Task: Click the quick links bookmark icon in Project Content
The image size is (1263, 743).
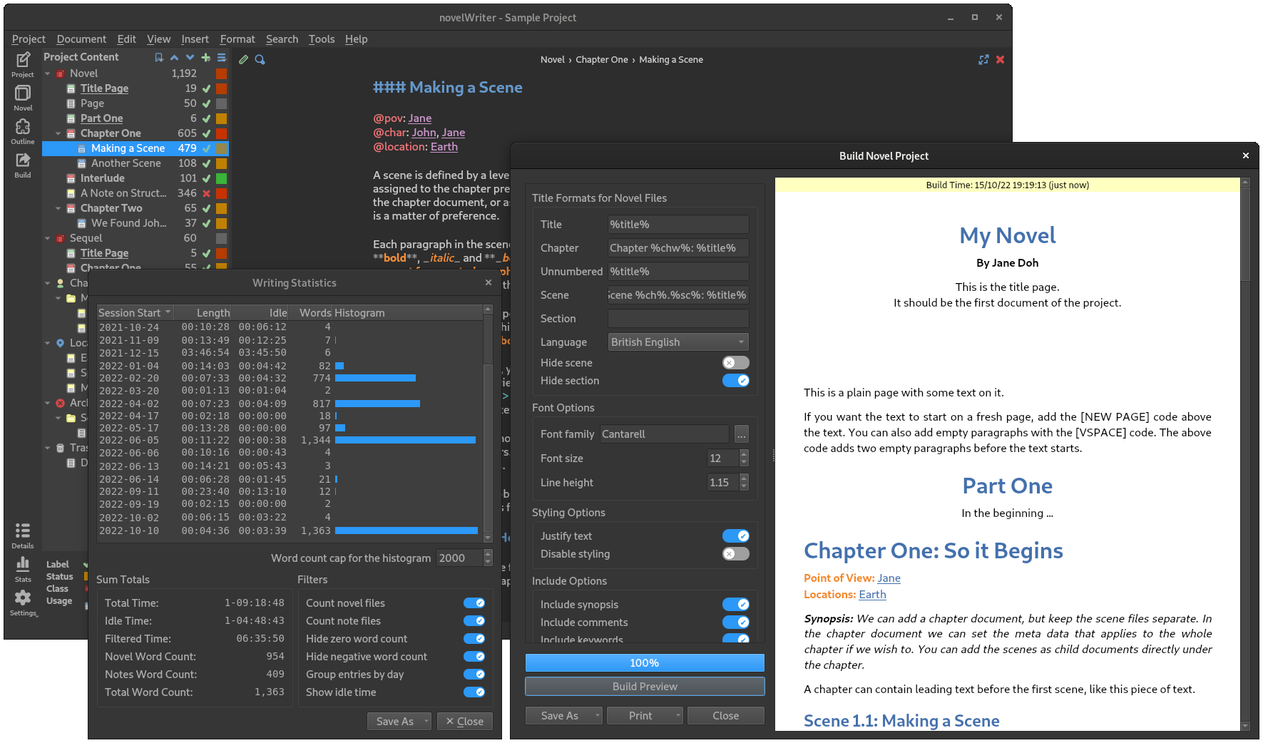Action: click(159, 58)
